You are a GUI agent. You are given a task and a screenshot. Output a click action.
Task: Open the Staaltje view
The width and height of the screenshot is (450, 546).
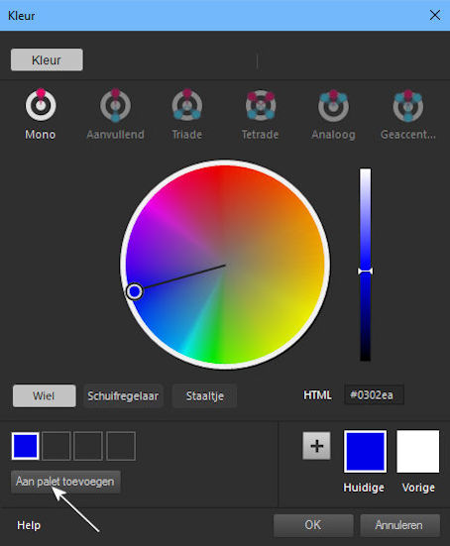pos(205,395)
